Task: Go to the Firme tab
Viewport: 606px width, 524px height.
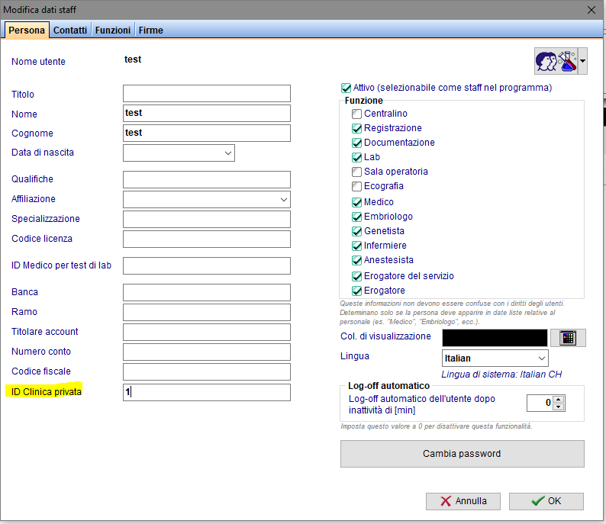Action: coord(150,30)
